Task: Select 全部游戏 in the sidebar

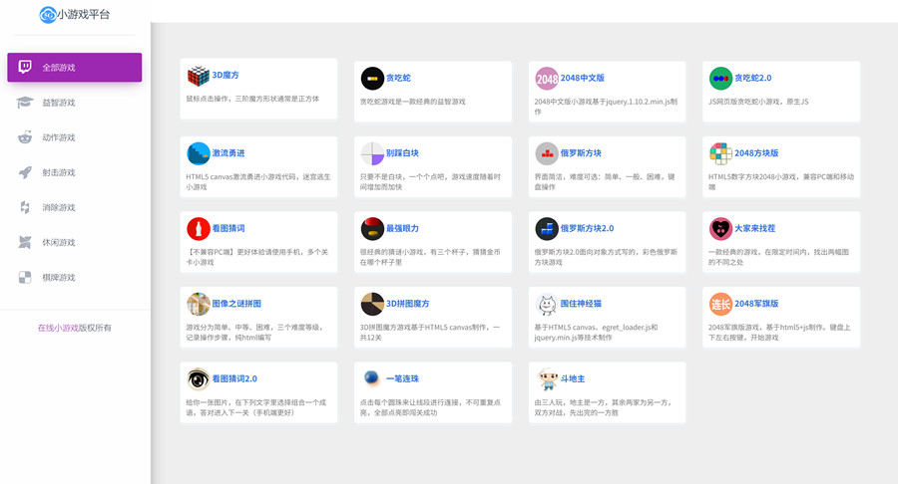Action: point(74,68)
